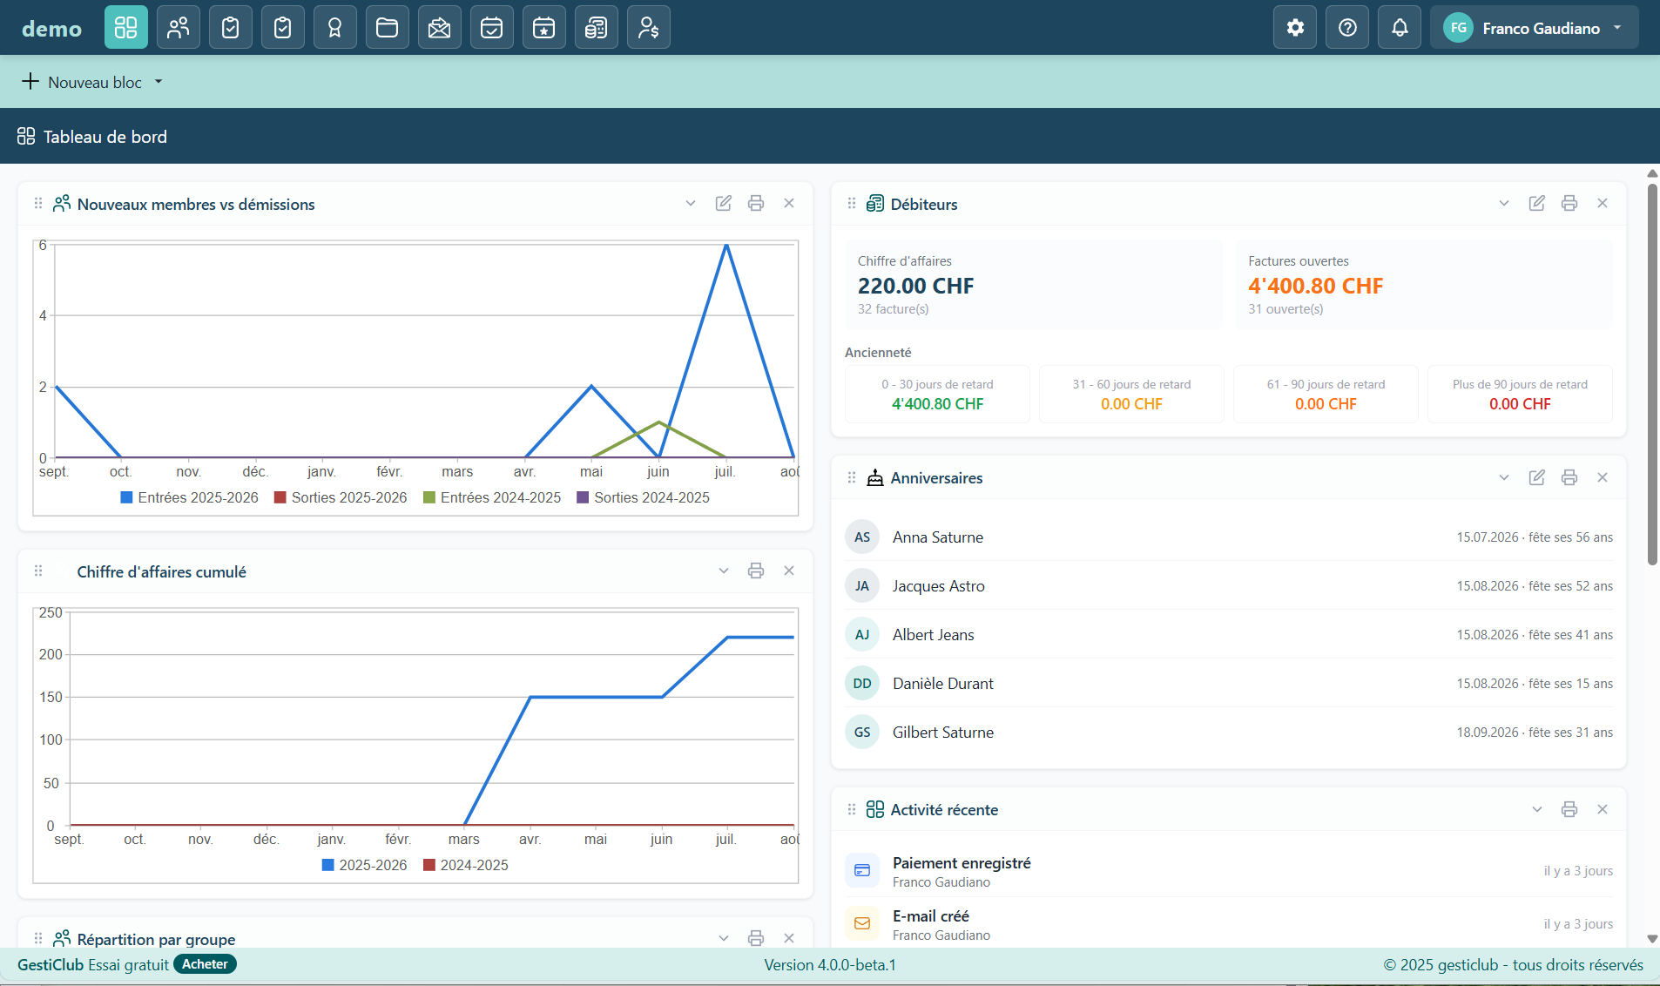Image resolution: width=1660 pixels, height=986 pixels.
Task: Open the help question mark icon
Action: pyautogui.click(x=1347, y=28)
